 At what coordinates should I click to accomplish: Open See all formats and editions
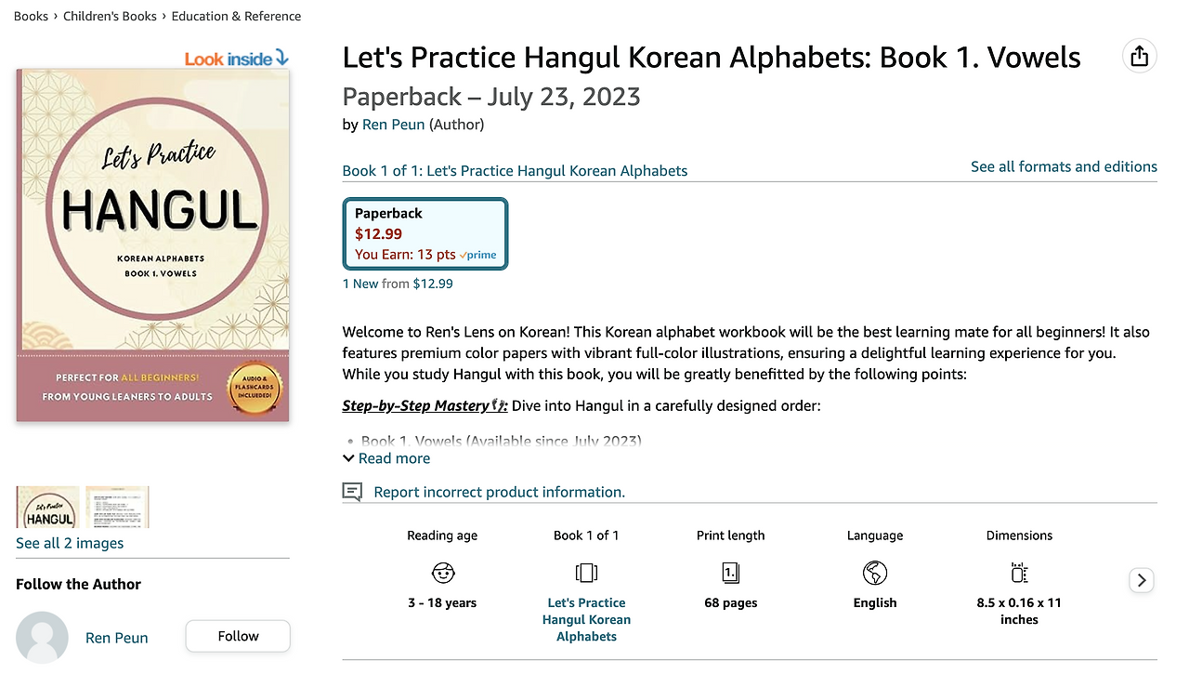pyautogui.click(x=1064, y=166)
